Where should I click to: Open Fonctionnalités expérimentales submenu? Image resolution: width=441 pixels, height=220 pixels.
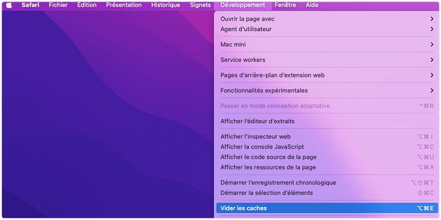[327, 90]
